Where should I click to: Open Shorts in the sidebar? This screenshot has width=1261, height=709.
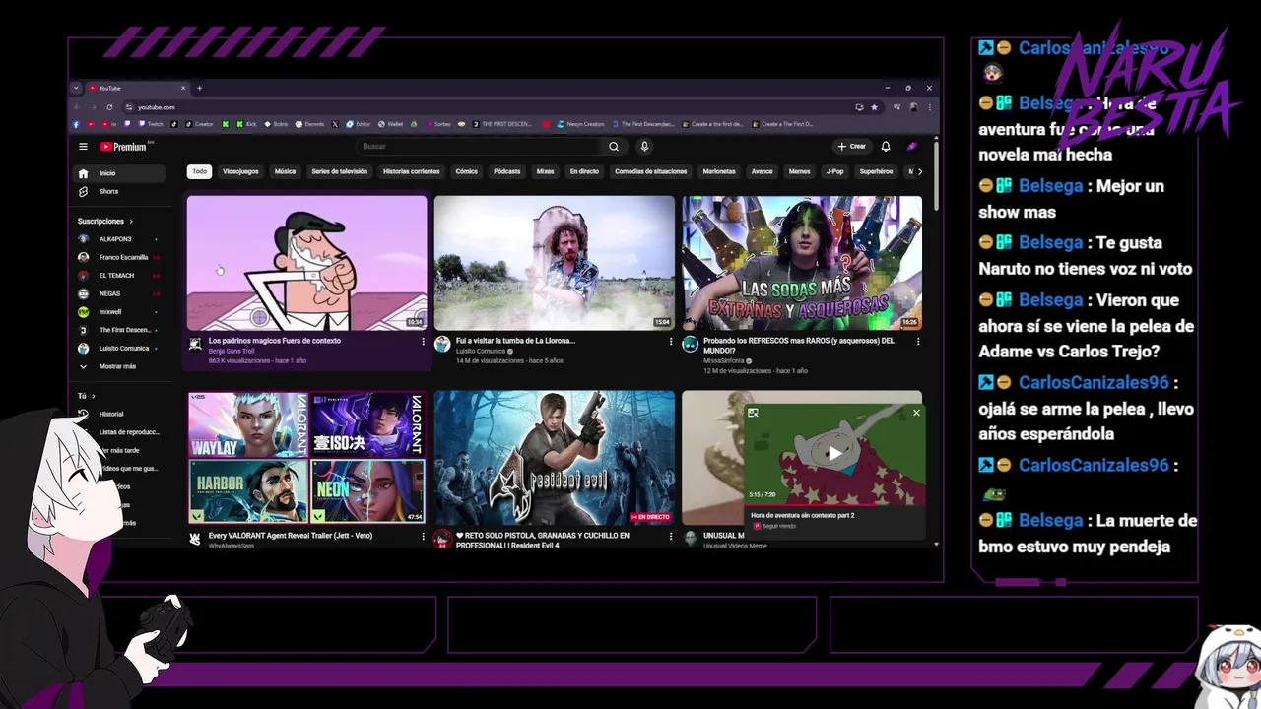(121, 191)
